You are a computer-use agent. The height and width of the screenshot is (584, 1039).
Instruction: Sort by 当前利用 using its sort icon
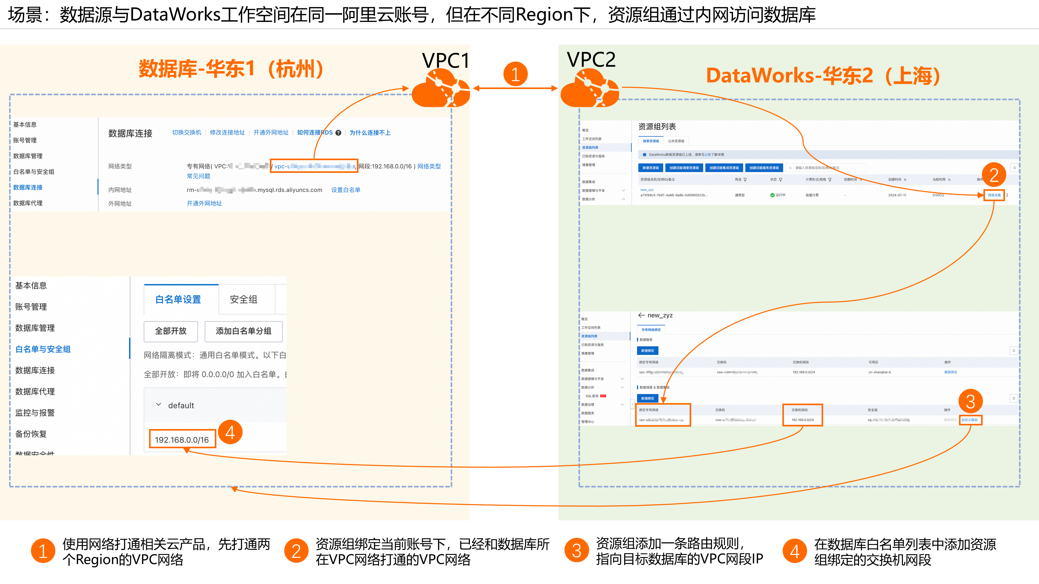click(x=949, y=180)
